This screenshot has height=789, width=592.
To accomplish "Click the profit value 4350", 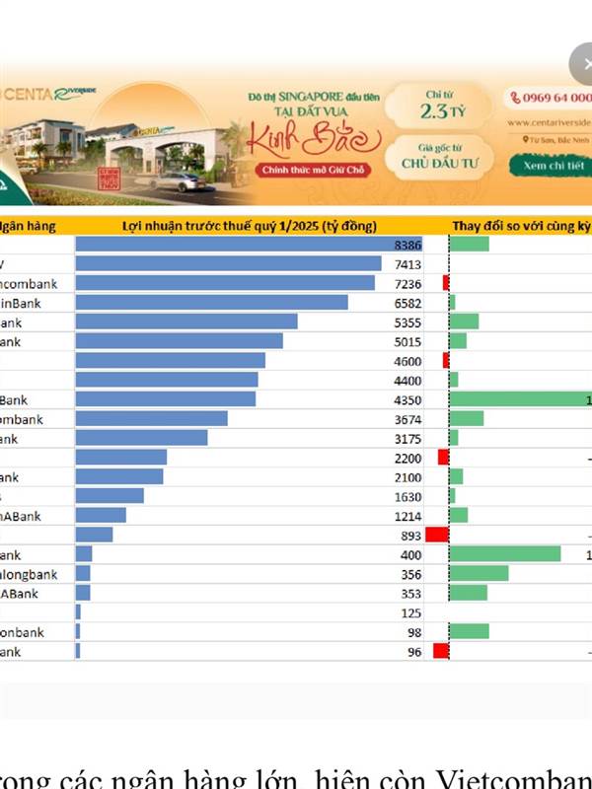I will click(407, 400).
